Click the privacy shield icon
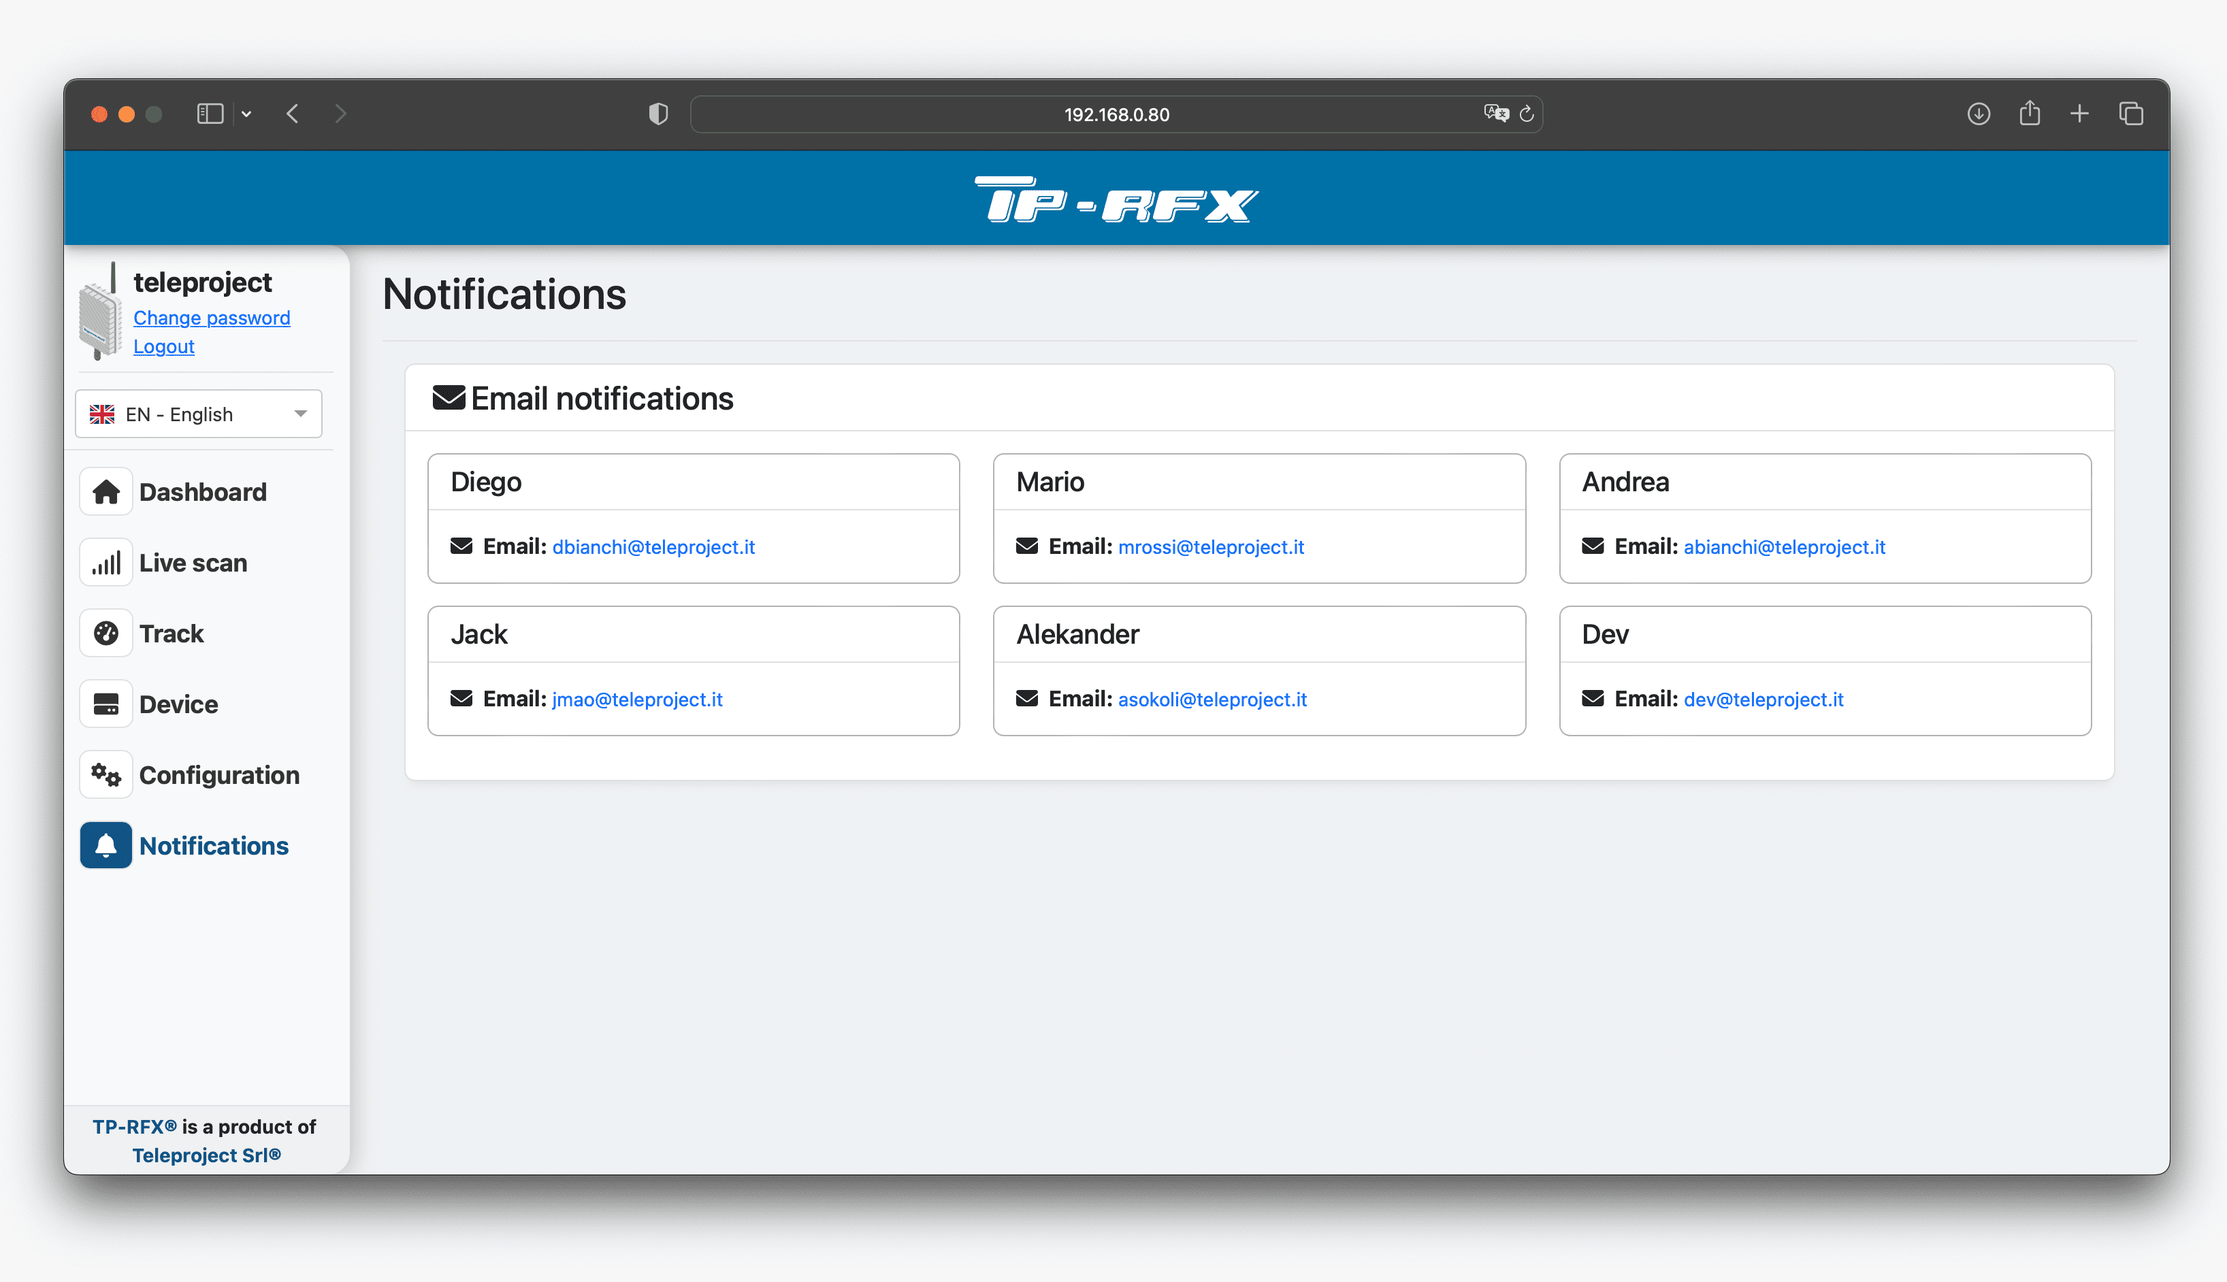The image size is (2227, 1282). click(657, 114)
